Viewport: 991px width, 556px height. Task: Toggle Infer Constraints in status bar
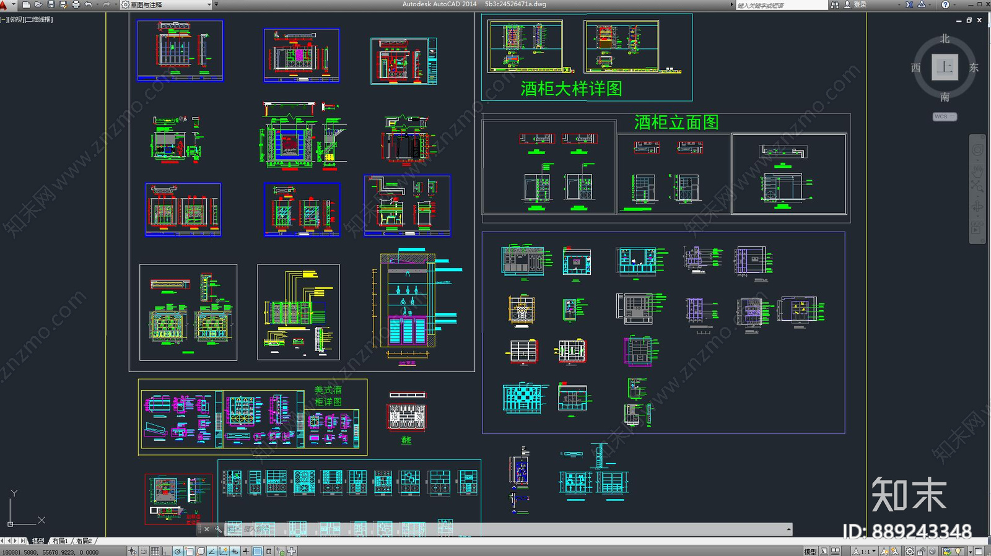tap(132, 551)
